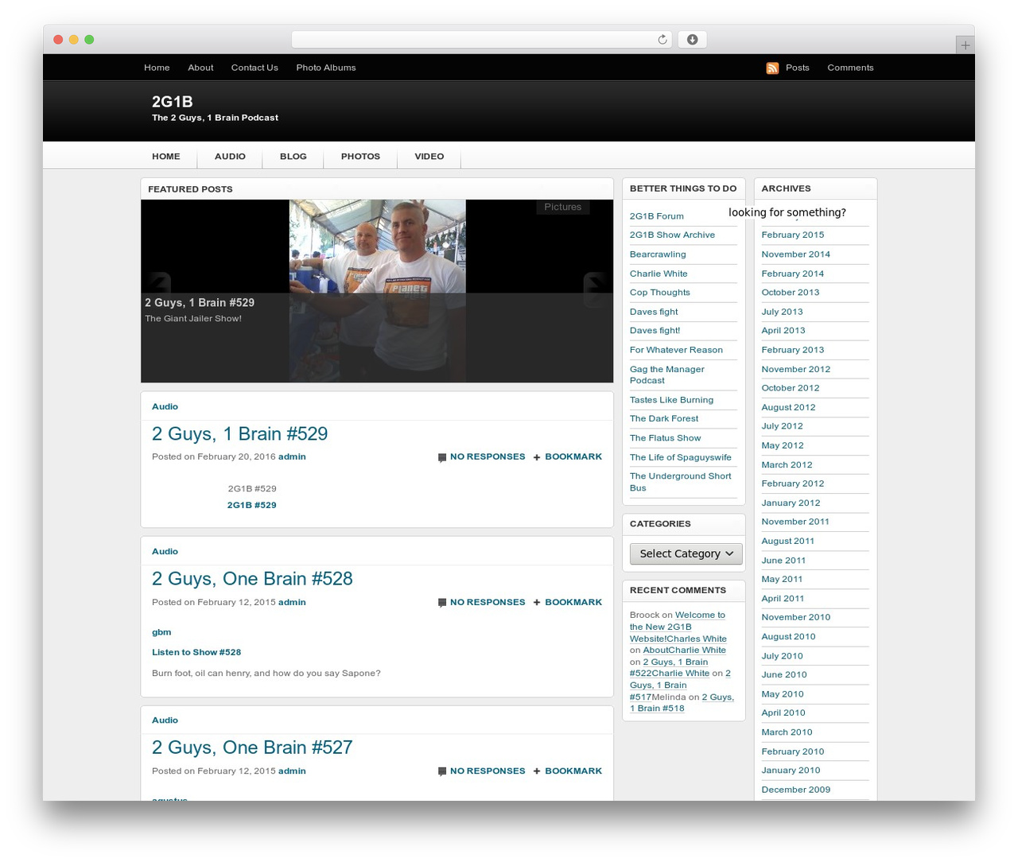
Task: Click the comment bubble icon for post #529
Action: click(442, 457)
